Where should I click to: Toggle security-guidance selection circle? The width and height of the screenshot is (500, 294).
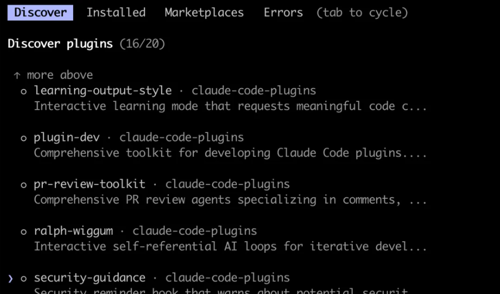point(24,279)
